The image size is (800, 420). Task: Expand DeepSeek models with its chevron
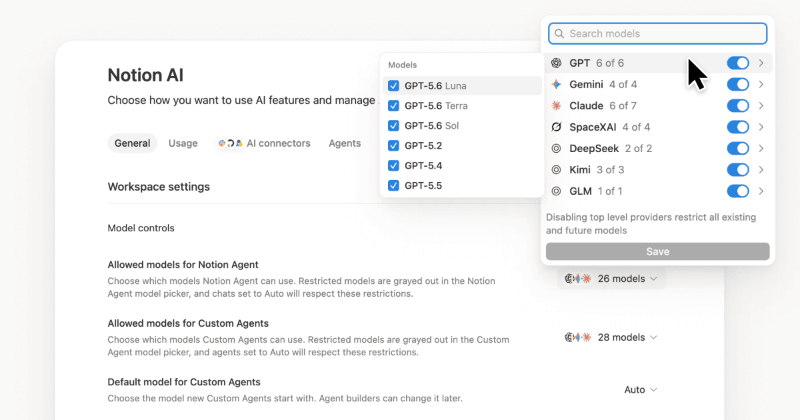[761, 149]
